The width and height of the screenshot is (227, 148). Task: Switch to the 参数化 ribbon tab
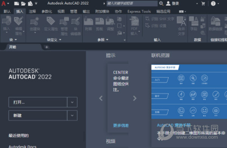pyautogui.click(x=47, y=11)
